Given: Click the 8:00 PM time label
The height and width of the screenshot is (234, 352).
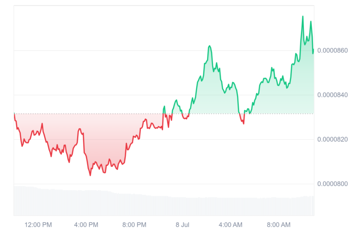Looking at the screenshot, I should (x=134, y=225).
